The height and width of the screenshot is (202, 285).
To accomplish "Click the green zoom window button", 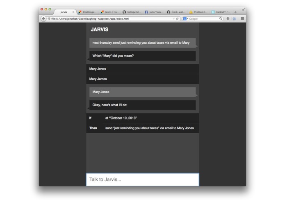I will click(x=50, y=9).
